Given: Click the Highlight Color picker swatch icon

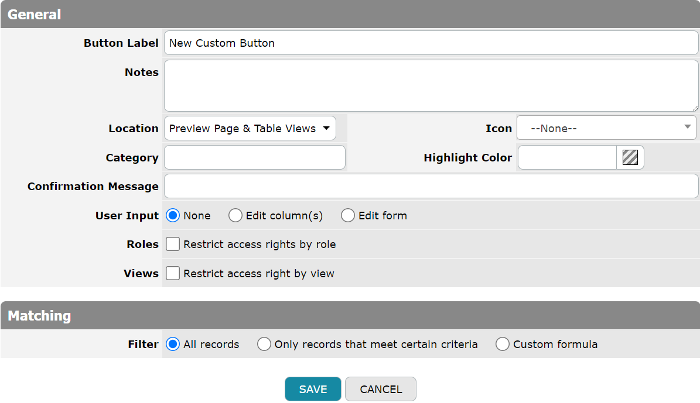Looking at the screenshot, I should [x=630, y=158].
